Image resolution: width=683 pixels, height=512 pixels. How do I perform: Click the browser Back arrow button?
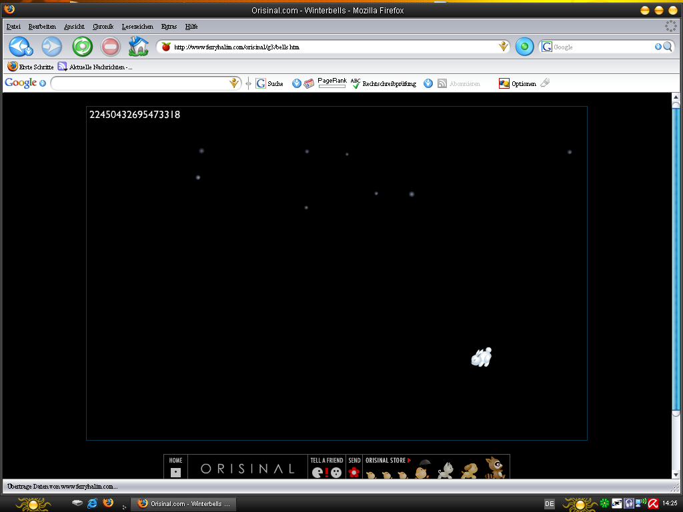coord(21,47)
